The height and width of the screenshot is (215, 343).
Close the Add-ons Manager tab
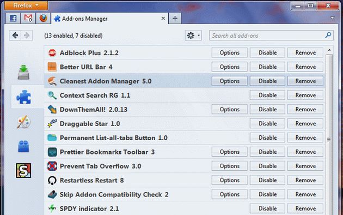(x=163, y=19)
